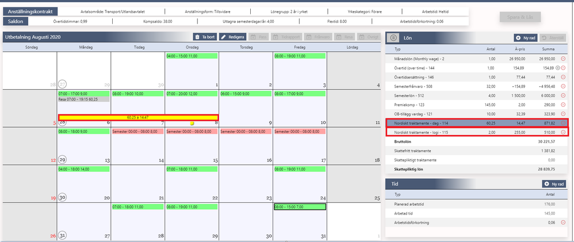Remove the OB-tillägg vardag - 121 row

[x=563, y=113]
